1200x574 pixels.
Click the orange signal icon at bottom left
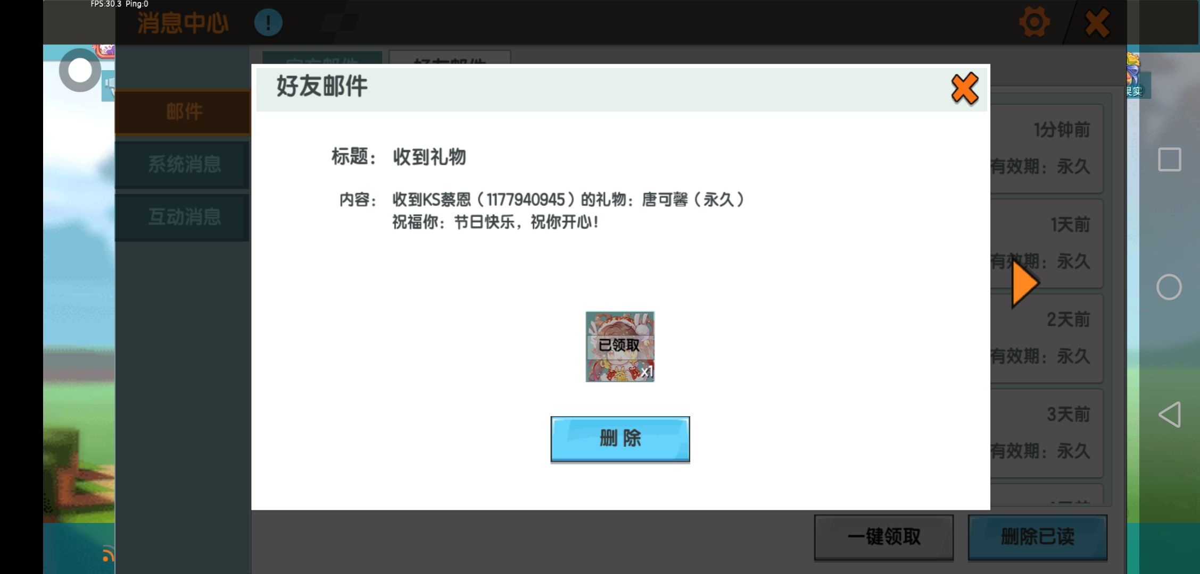pos(108,554)
